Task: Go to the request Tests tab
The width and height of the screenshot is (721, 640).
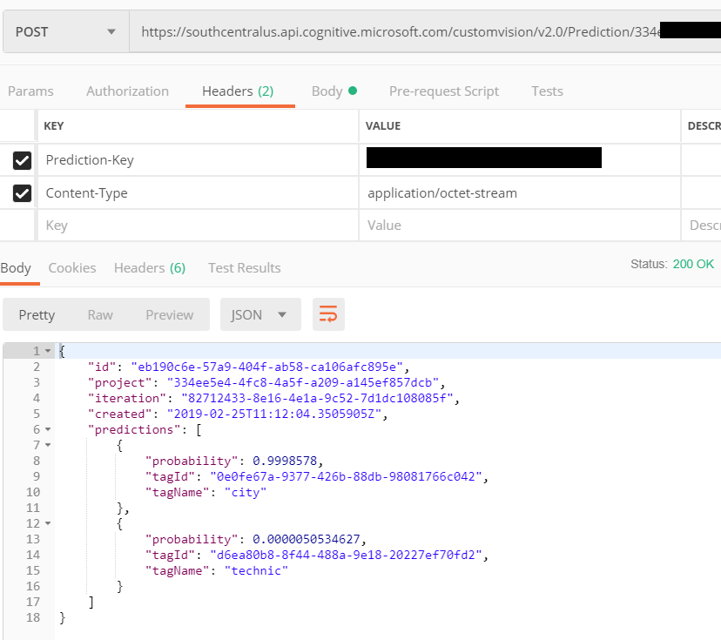Action: click(x=547, y=91)
